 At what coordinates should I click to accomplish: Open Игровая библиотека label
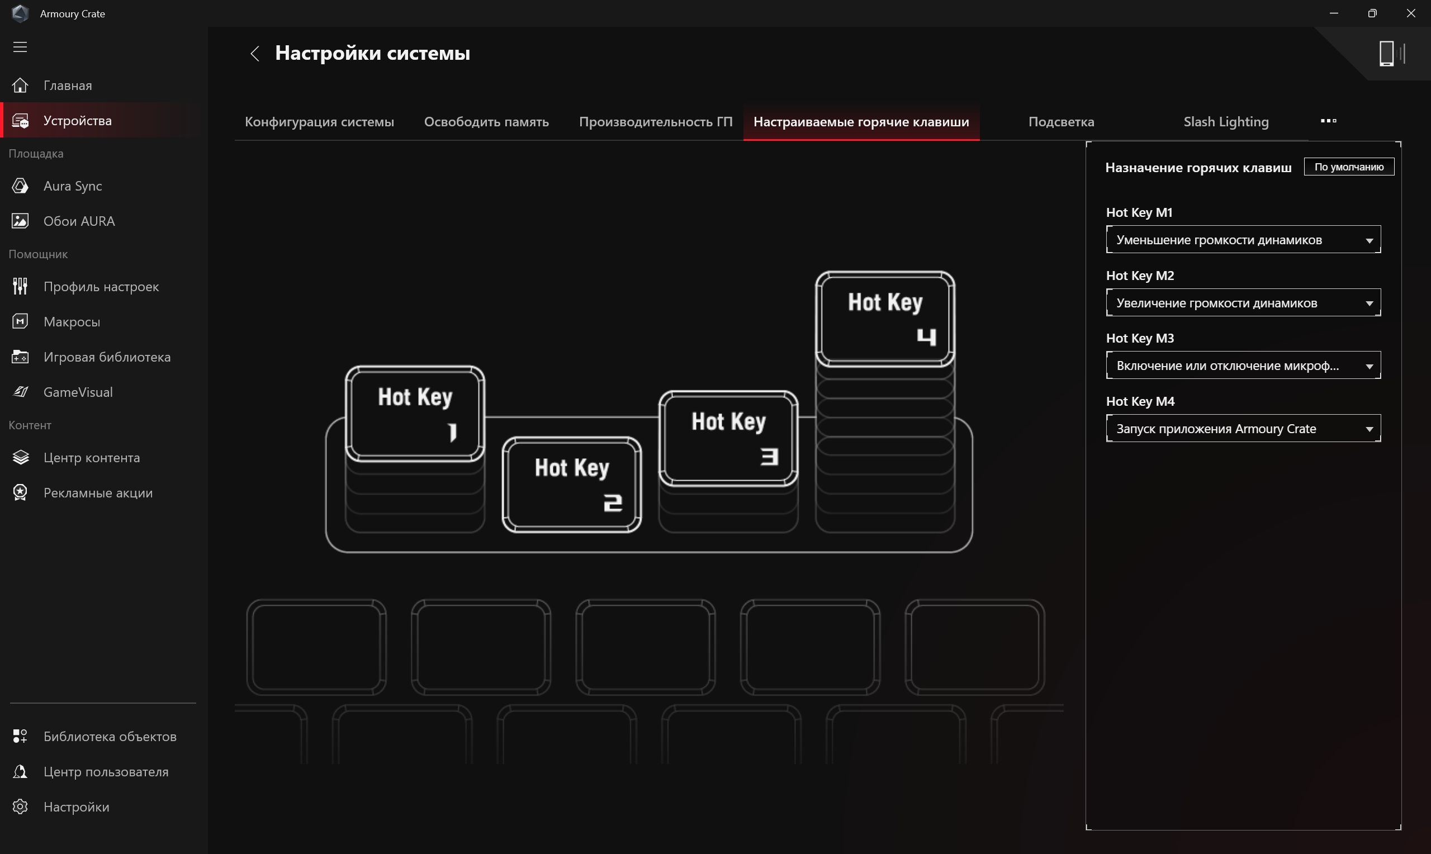coord(107,357)
